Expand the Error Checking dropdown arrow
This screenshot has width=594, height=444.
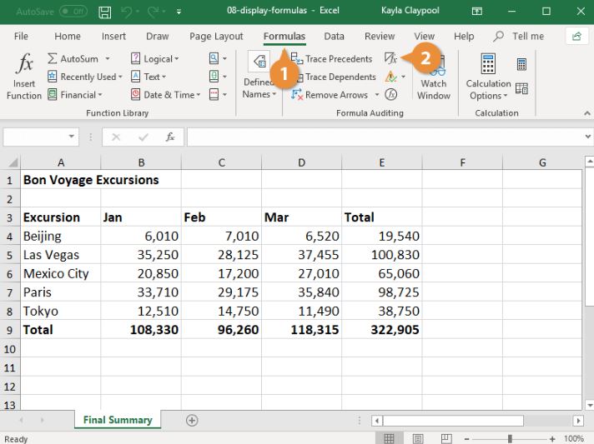pos(404,77)
